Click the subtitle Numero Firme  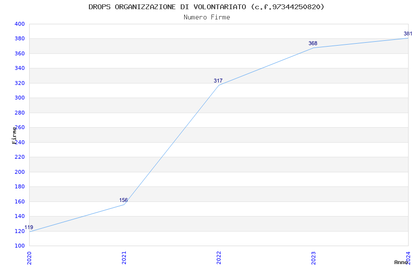point(207,17)
